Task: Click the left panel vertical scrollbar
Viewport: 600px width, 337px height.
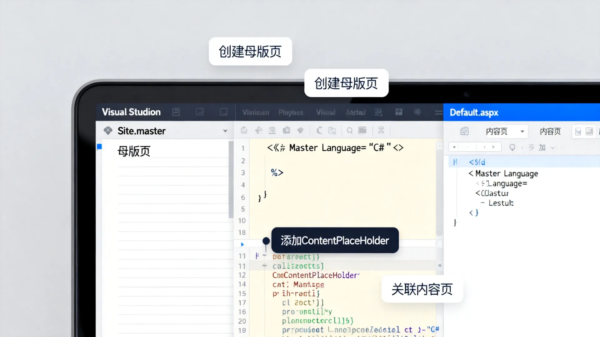Action: (231, 180)
